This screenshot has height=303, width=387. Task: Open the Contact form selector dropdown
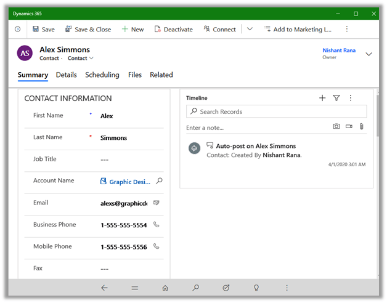click(81, 59)
